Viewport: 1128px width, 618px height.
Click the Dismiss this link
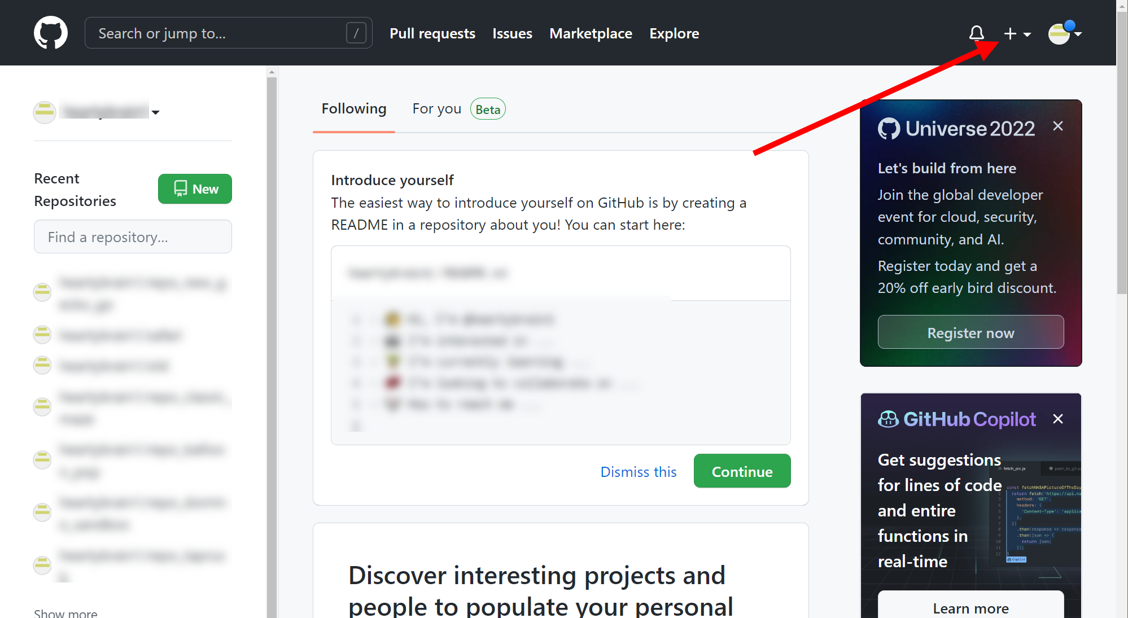638,472
